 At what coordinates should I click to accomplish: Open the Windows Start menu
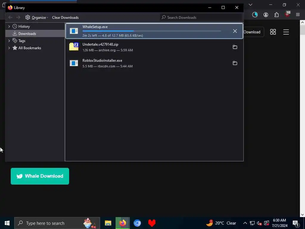[7, 223]
